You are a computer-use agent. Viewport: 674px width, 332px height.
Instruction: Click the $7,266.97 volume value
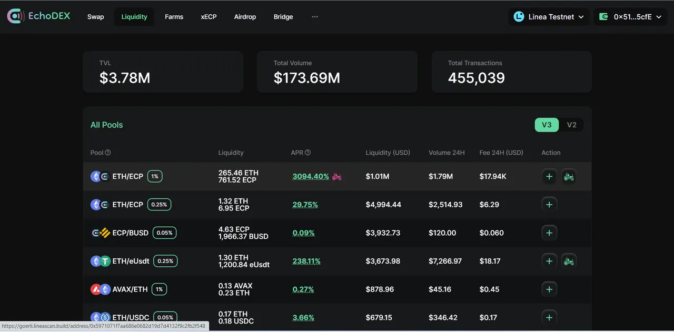(445, 261)
